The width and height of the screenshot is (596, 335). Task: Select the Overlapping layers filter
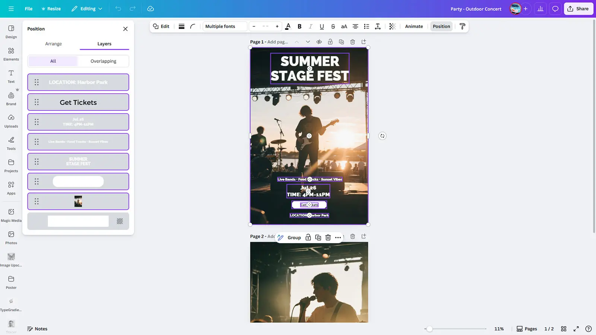coord(103,61)
